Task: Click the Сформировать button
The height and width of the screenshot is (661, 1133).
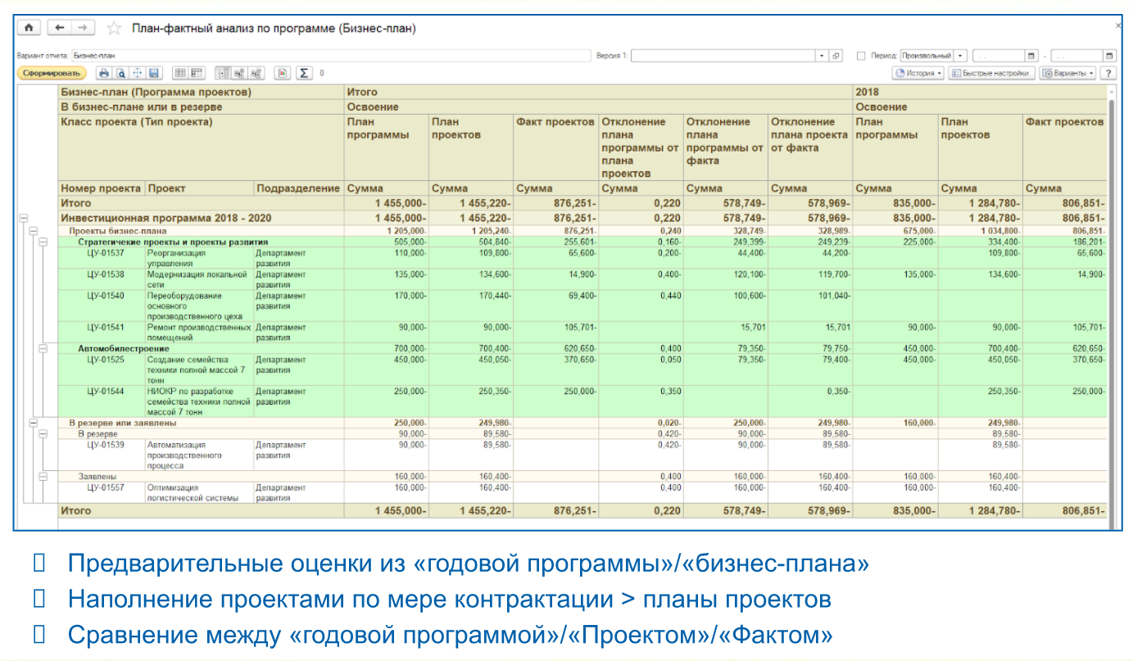Action: 52,73
